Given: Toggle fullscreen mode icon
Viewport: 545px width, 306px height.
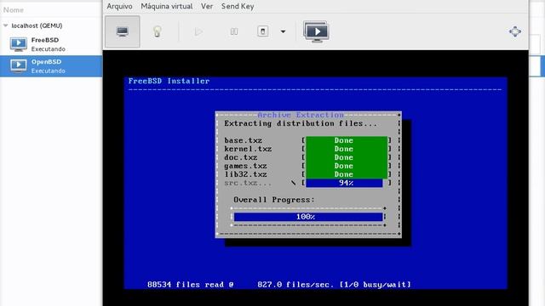Looking at the screenshot, I should coord(515,31).
